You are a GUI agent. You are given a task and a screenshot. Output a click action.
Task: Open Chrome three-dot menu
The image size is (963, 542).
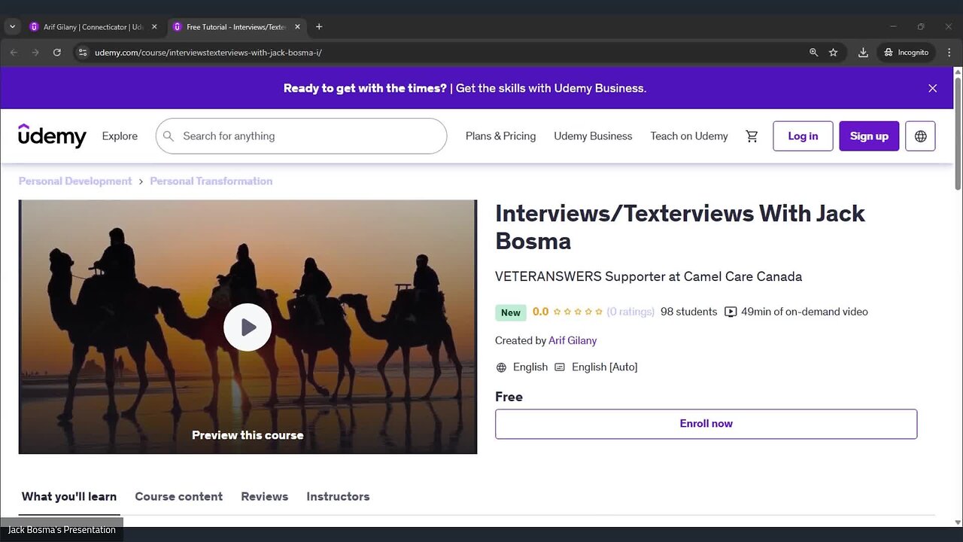pyautogui.click(x=949, y=53)
